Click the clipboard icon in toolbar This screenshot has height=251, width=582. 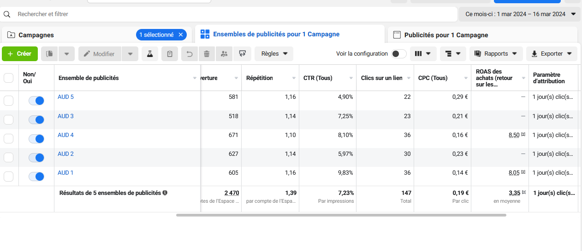pyautogui.click(x=170, y=54)
